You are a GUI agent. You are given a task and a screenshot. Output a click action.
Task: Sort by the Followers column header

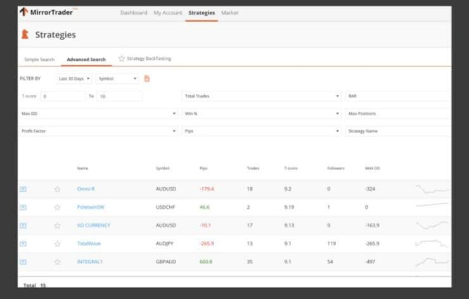336,168
